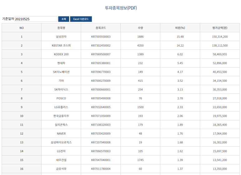The height and width of the screenshot is (175, 241).
Task: Click stock code KR7000660001
Action: pyautogui.click(x=101, y=90)
